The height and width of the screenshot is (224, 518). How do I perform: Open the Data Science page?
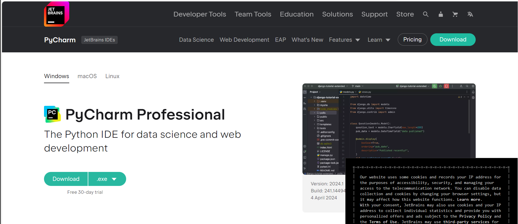196,40
